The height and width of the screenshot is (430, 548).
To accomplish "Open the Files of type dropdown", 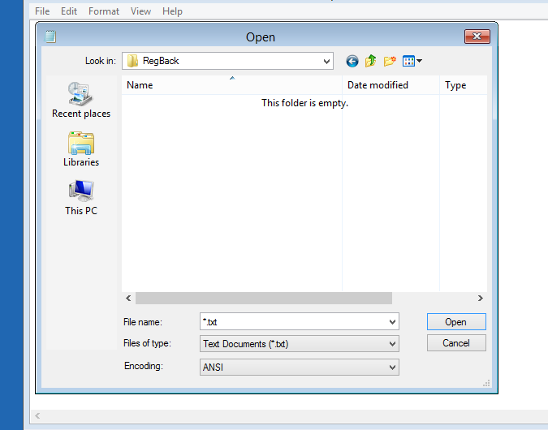I will (393, 344).
